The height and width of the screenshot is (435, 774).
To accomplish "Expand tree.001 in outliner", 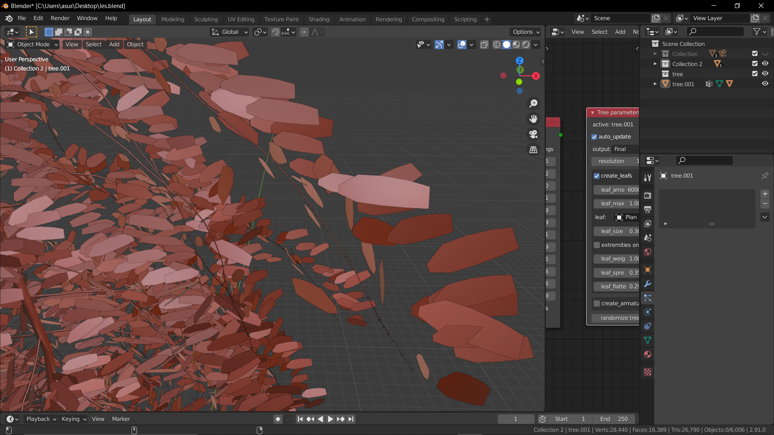I will [655, 84].
